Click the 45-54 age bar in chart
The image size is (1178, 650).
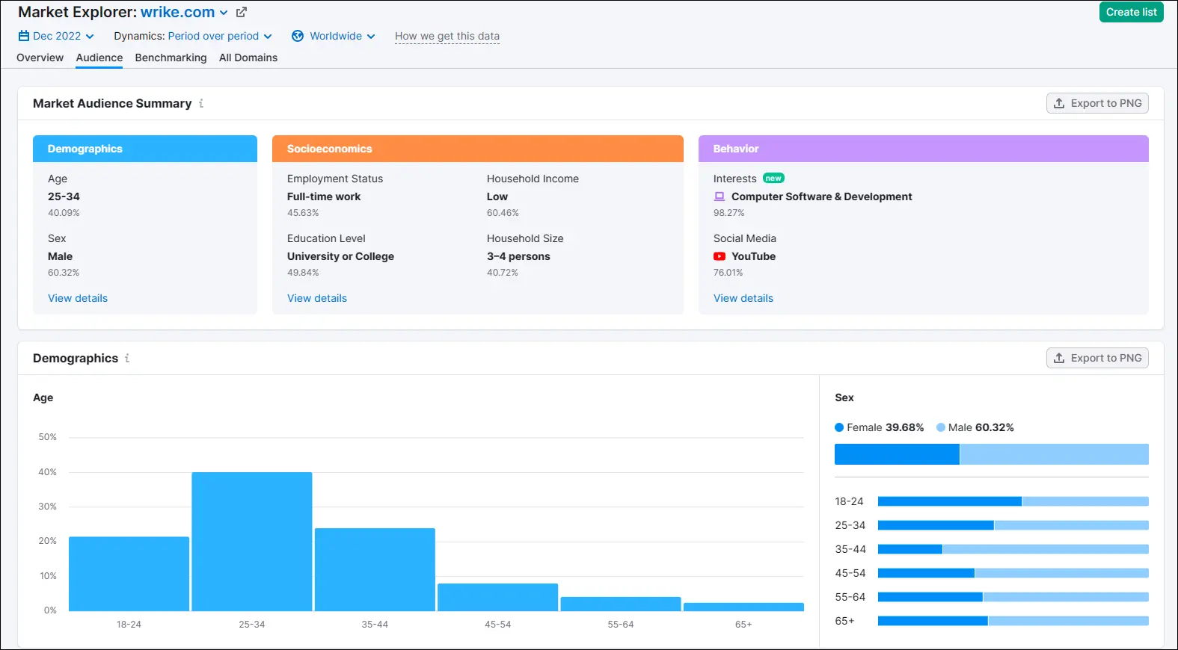click(x=498, y=597)
